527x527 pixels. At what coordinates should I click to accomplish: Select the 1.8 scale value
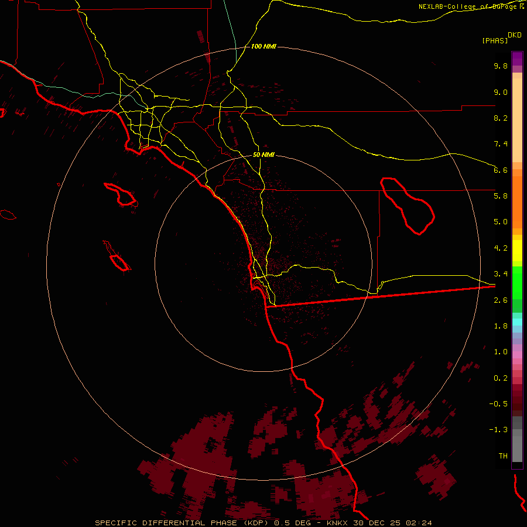point(501,326)
